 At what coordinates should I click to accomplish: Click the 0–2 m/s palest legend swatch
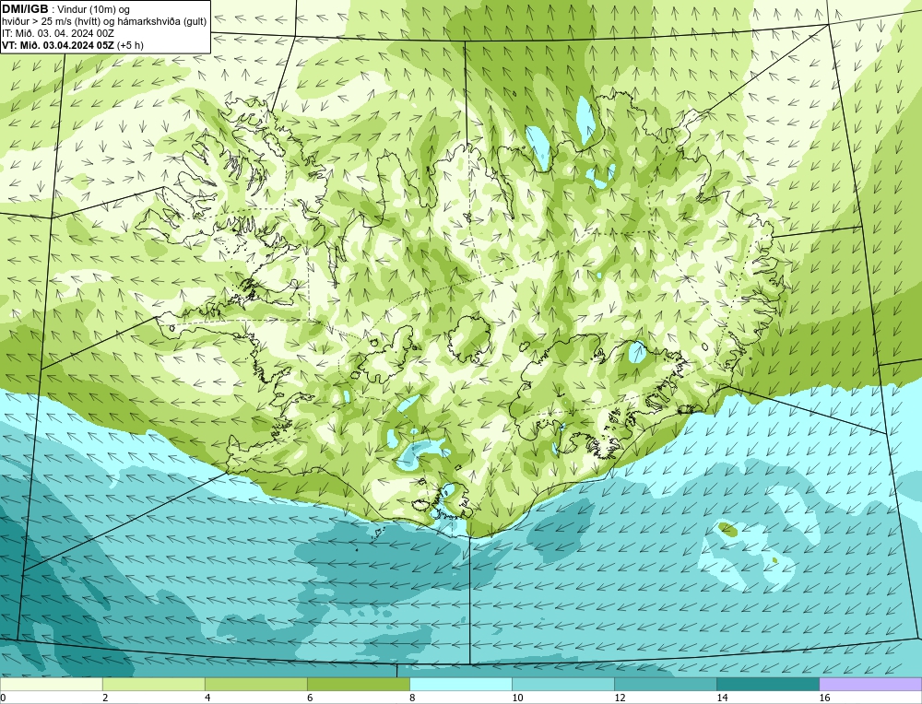coord(51,684)
